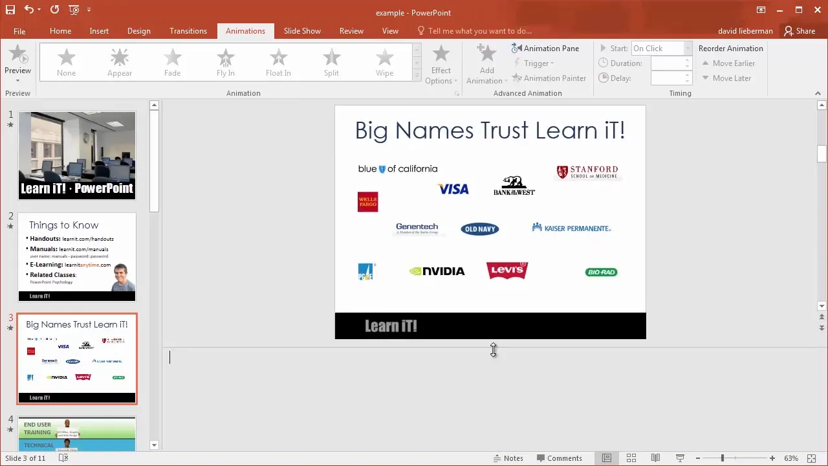Adjust the zoom slider handle

pos(723,458)
